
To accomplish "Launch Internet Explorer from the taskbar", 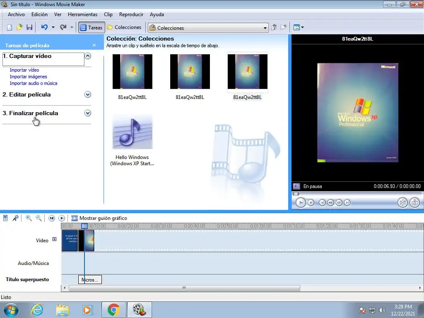I will coord(37,310).
